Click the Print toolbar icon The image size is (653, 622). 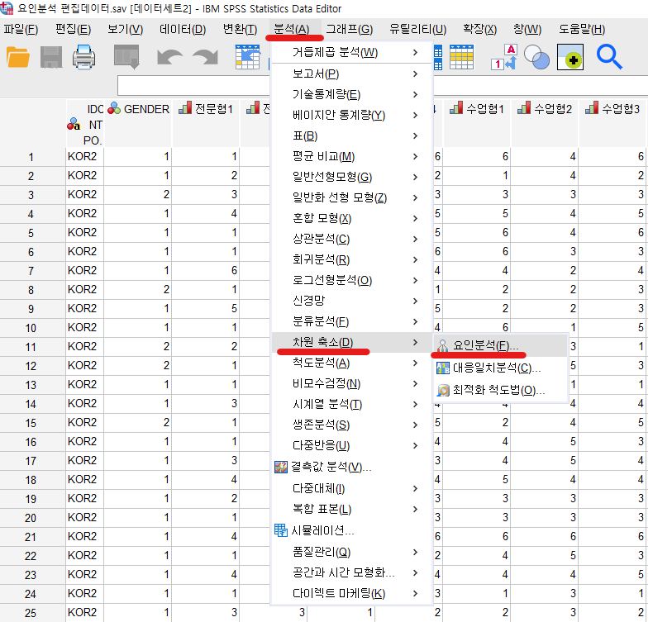[83, 58]
